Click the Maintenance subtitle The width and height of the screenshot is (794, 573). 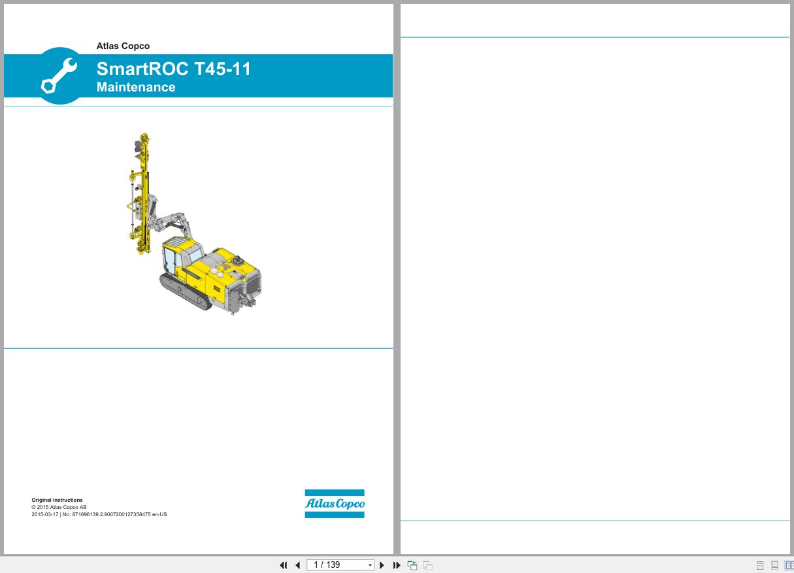pos(136,87)
